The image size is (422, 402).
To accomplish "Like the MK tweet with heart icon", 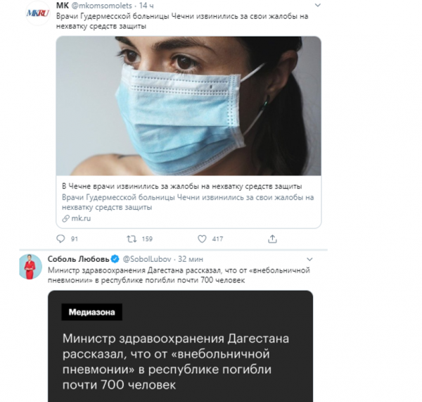I will pyautogui.click(x=202, y=239).
